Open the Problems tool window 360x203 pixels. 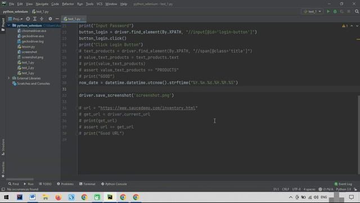click(65, 184)
